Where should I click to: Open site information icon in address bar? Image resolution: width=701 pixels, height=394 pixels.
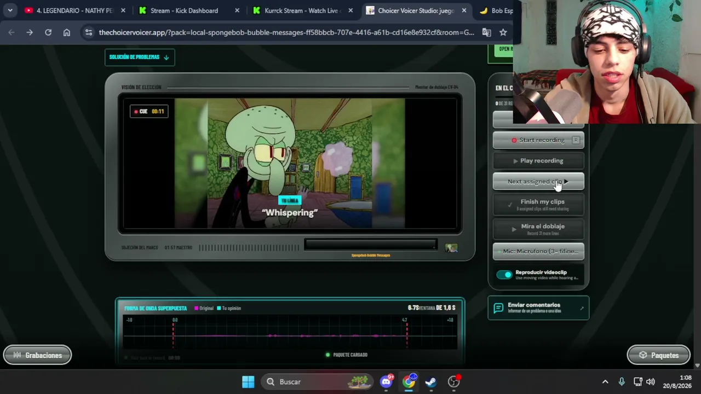[x=89, y=32]
